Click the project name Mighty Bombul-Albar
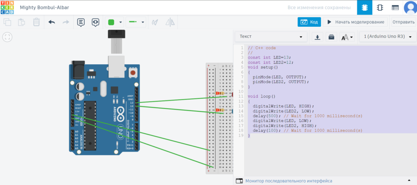The width and height of the screenshot is (417, 185). point(44,7)
